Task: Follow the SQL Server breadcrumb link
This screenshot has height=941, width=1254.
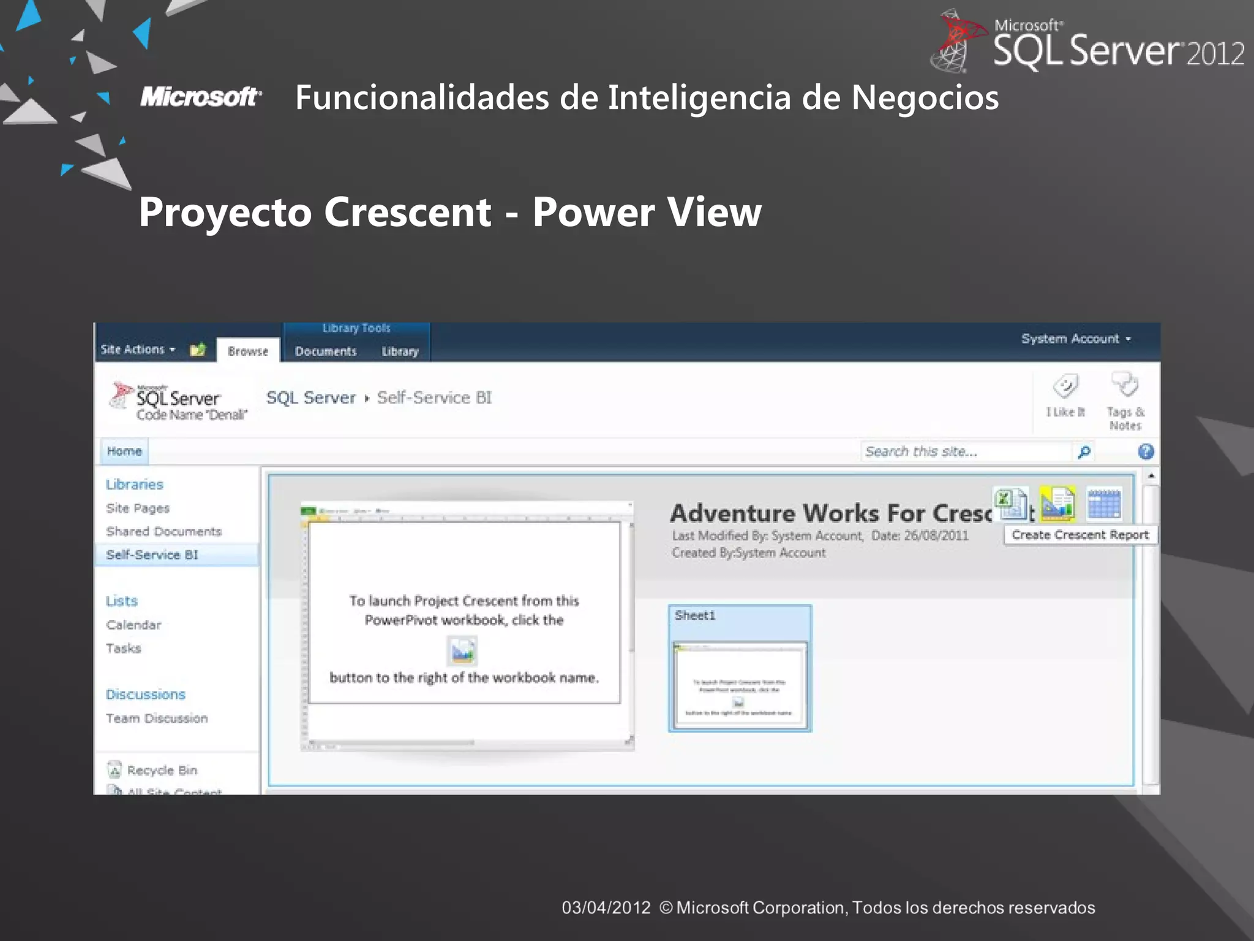Action: (311, 398)
